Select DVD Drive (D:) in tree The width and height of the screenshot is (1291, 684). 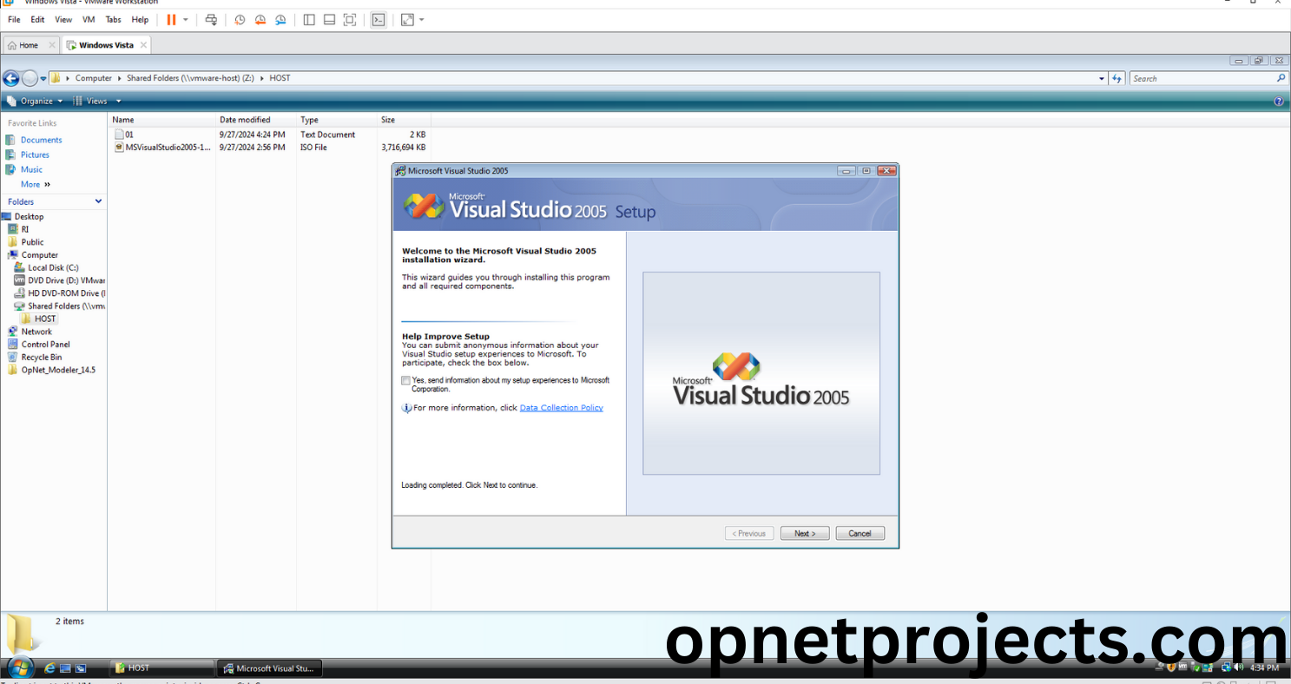[x=66, y=280]
